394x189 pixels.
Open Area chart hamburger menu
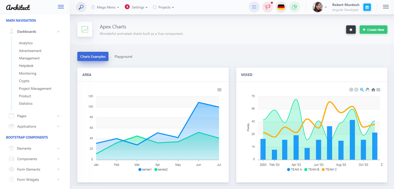coord(220,90)
